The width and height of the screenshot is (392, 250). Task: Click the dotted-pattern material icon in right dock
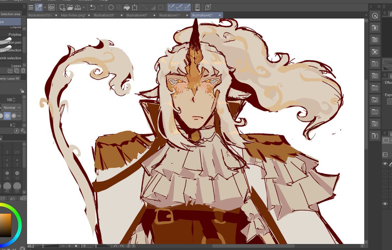coord(375,64)
